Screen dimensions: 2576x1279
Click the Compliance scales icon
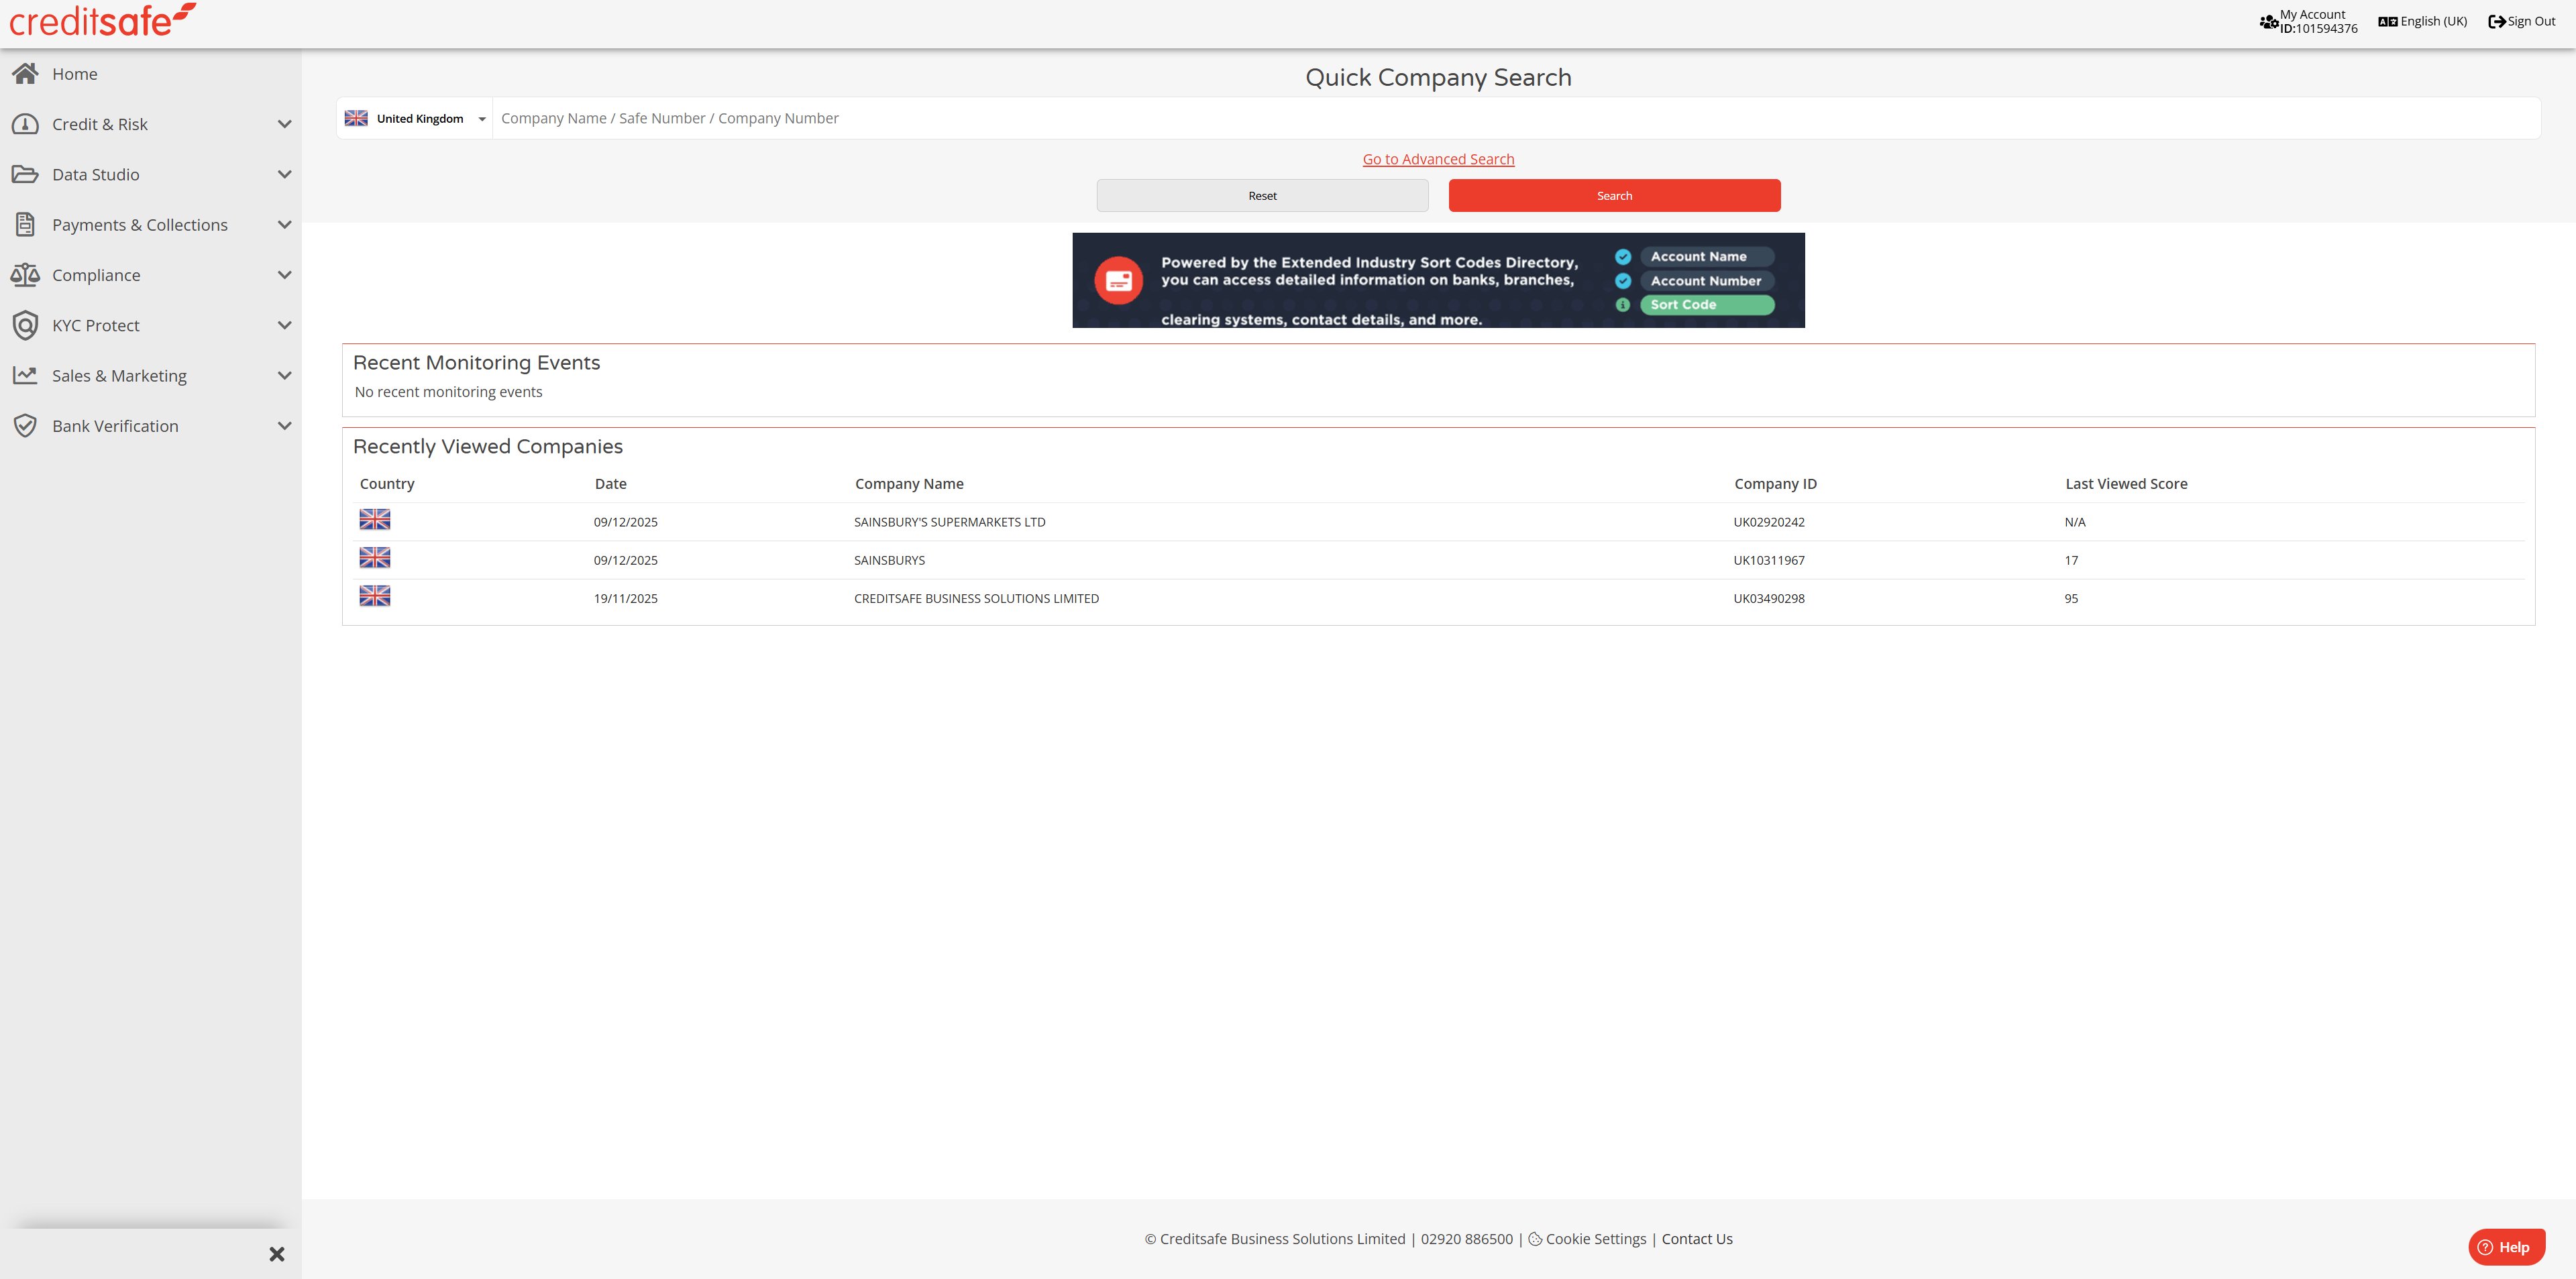pyautogui.click(x=25, y=275)
